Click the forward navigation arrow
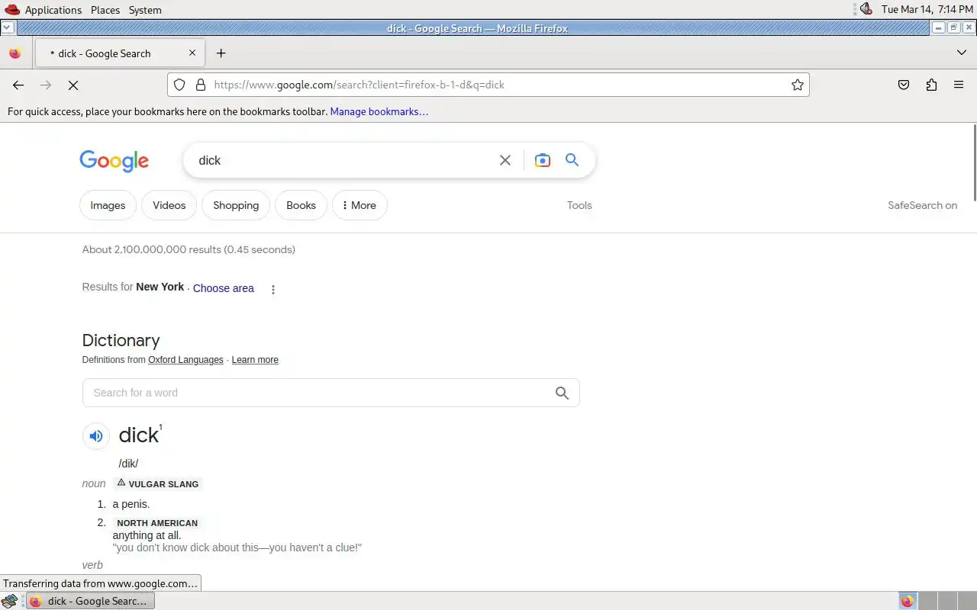The height and width of the screenshot is (610, 977). pyautogui.click(x=46, y=85)
